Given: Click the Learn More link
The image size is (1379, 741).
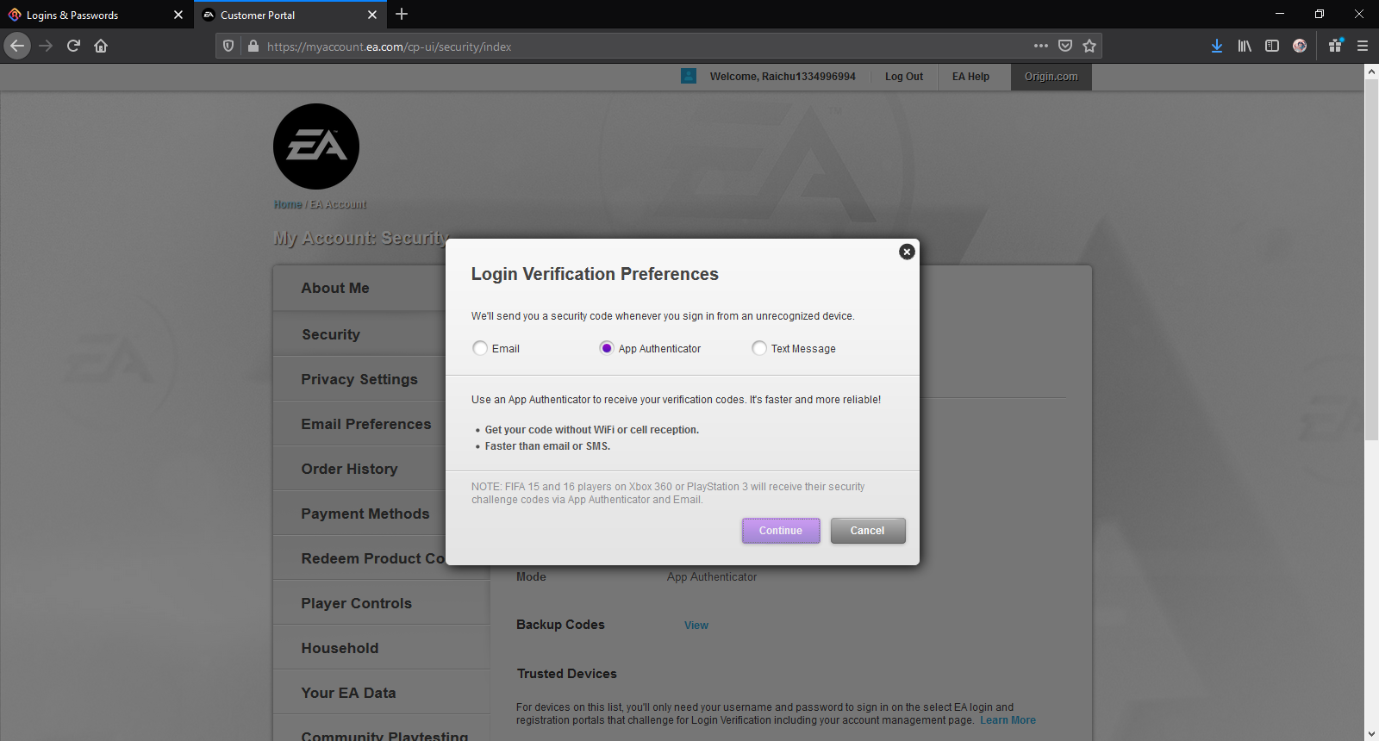Looking at the screenshot, I should [x=1008, y=720].
